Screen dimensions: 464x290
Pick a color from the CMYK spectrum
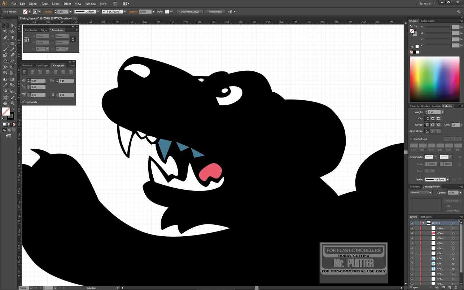coord(435,79)
